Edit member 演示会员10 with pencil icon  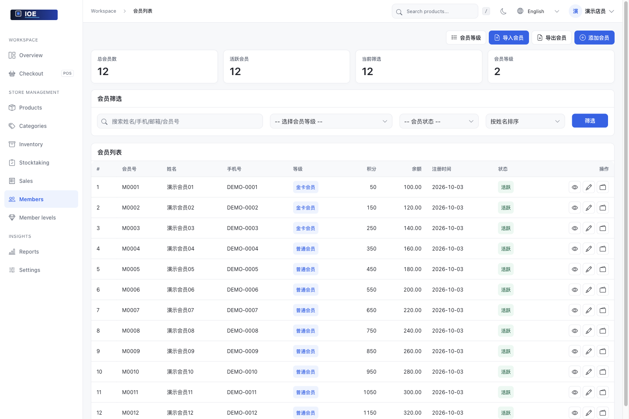(589, 372)
